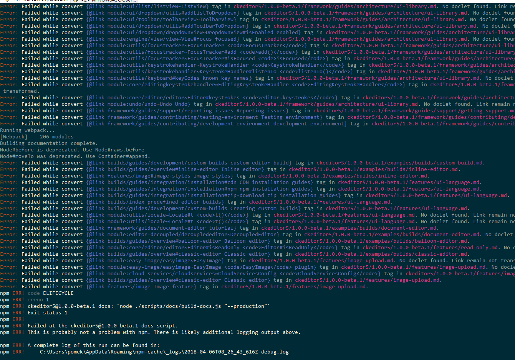The height and width of the screenshot is (360, 515).
Task: Click the 'Running webpack...' line
Action: [28, 130]
